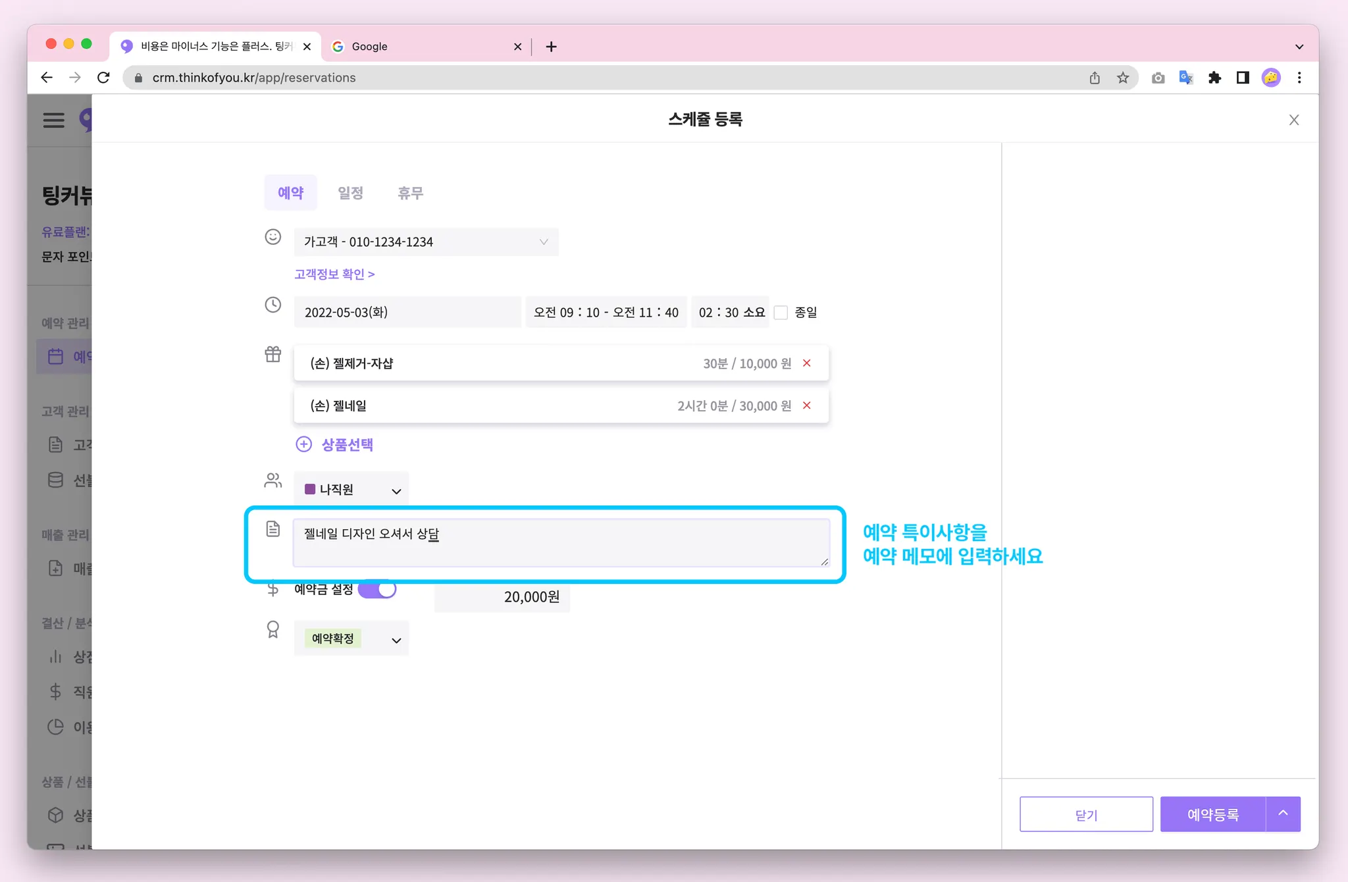This screenshot has width=1348, height=882.
Task: Open the customer dropdown 가고객 - 010-1234-1234
Action: coord(426,242)
